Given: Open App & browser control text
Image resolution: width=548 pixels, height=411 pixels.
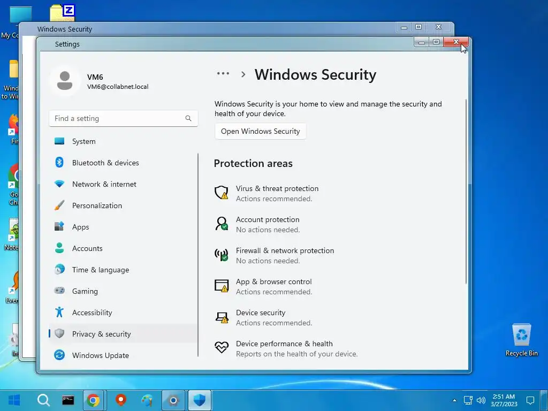Looking at the screenshot, I should click(273, 281).
